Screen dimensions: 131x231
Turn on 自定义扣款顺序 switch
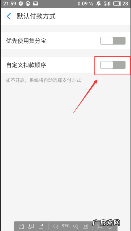click(113, 65)
